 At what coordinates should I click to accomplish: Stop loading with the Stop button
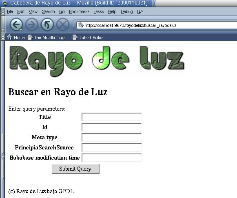pos(63,24)
